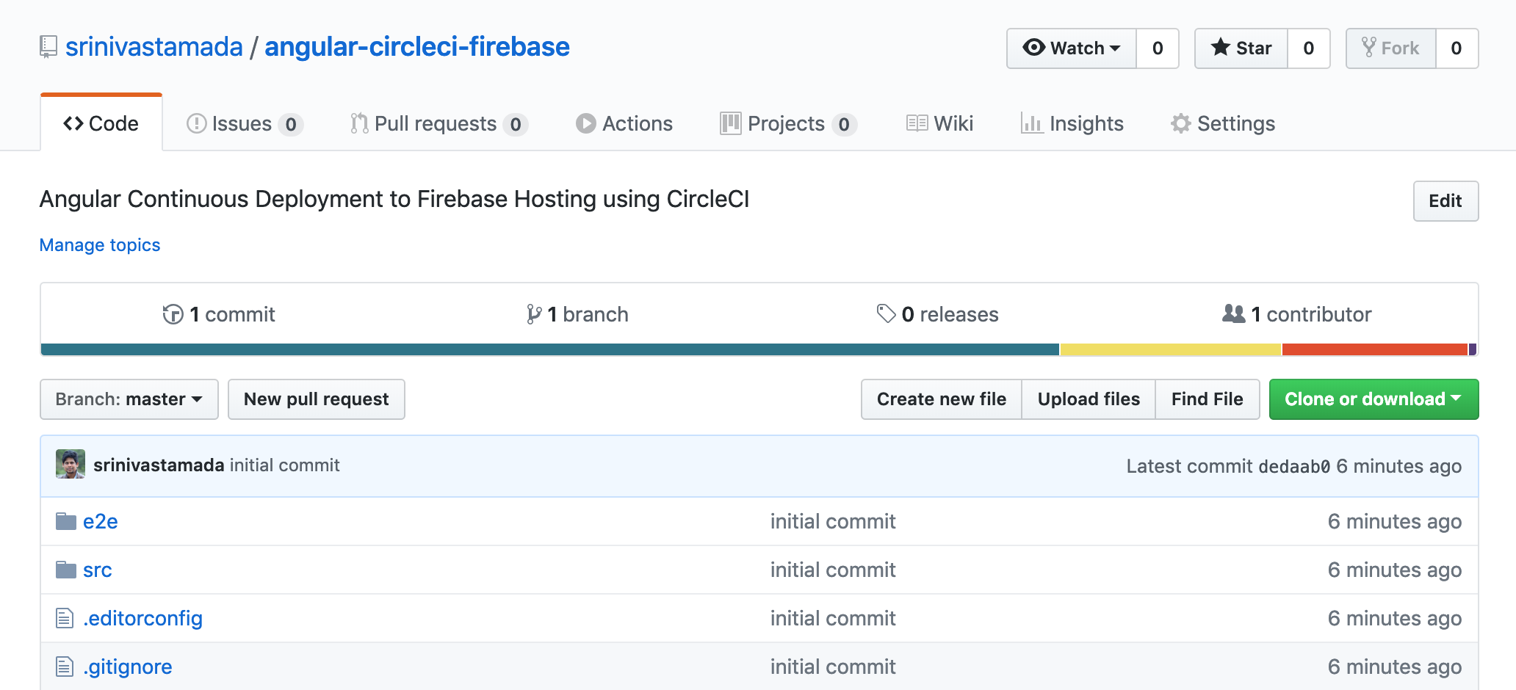Open the angular-circleci-firebase repository link
This screenshot has height=690, width=1516.
[x=417, y=47]
